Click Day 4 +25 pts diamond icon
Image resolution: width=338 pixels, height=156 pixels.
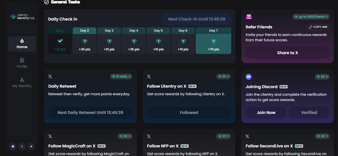[134, 41]
